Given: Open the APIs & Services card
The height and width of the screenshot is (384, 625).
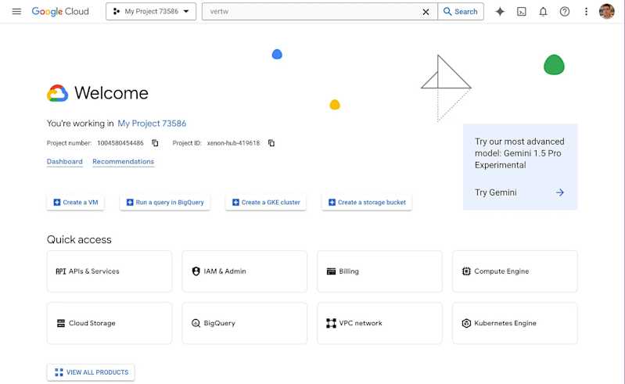Looking at the screenshot, I should [110, 271].
